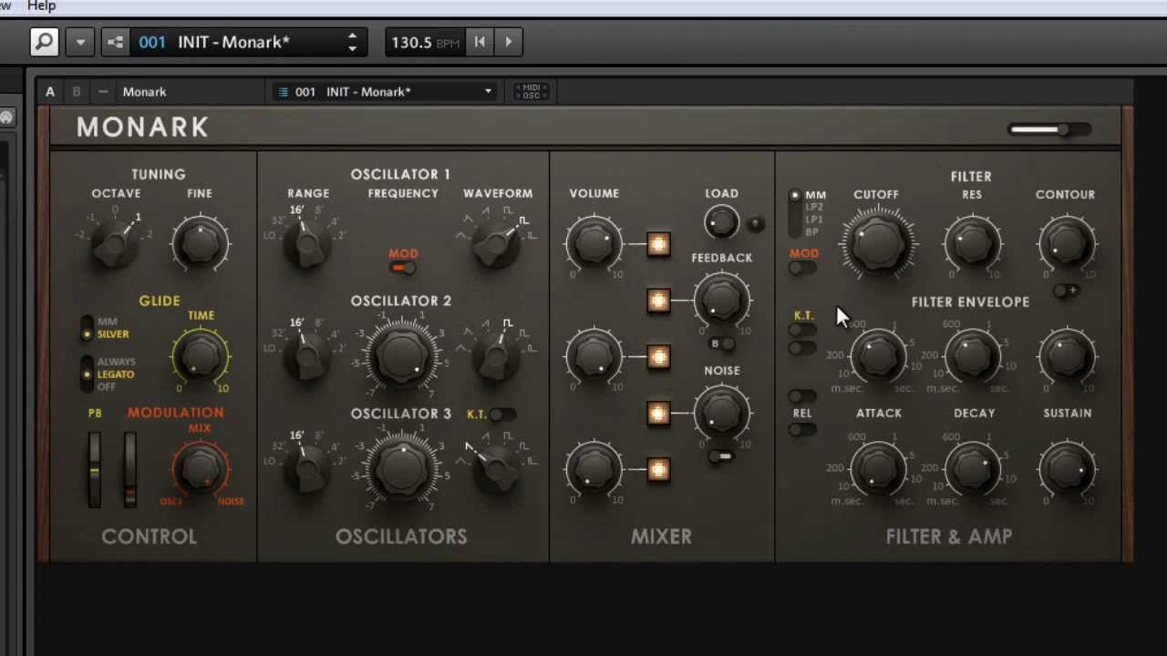This screenshot has width=1167, height=656.
Task: Click the Oscillator 1 mixer Volume knob
Action: pos(594,242)
